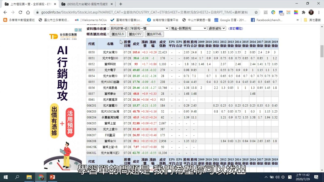Open the Chrome extensions puzzle menu
This screenshot has width=324, height=182.
pos(303,12)
